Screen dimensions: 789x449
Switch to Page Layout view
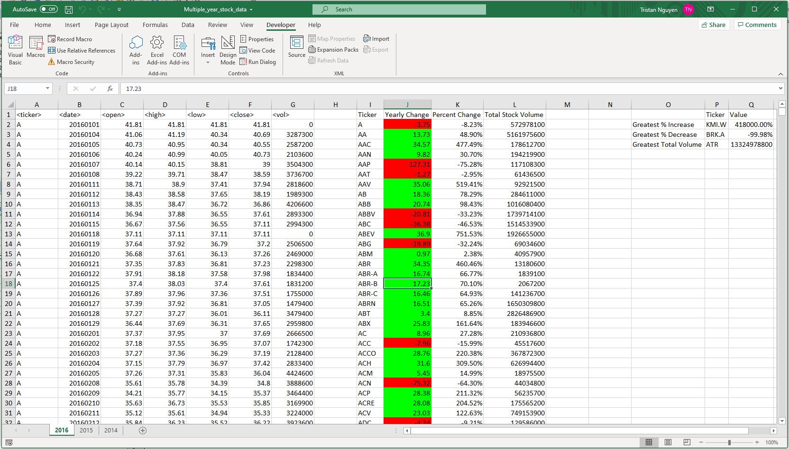(x=668, y=442)
